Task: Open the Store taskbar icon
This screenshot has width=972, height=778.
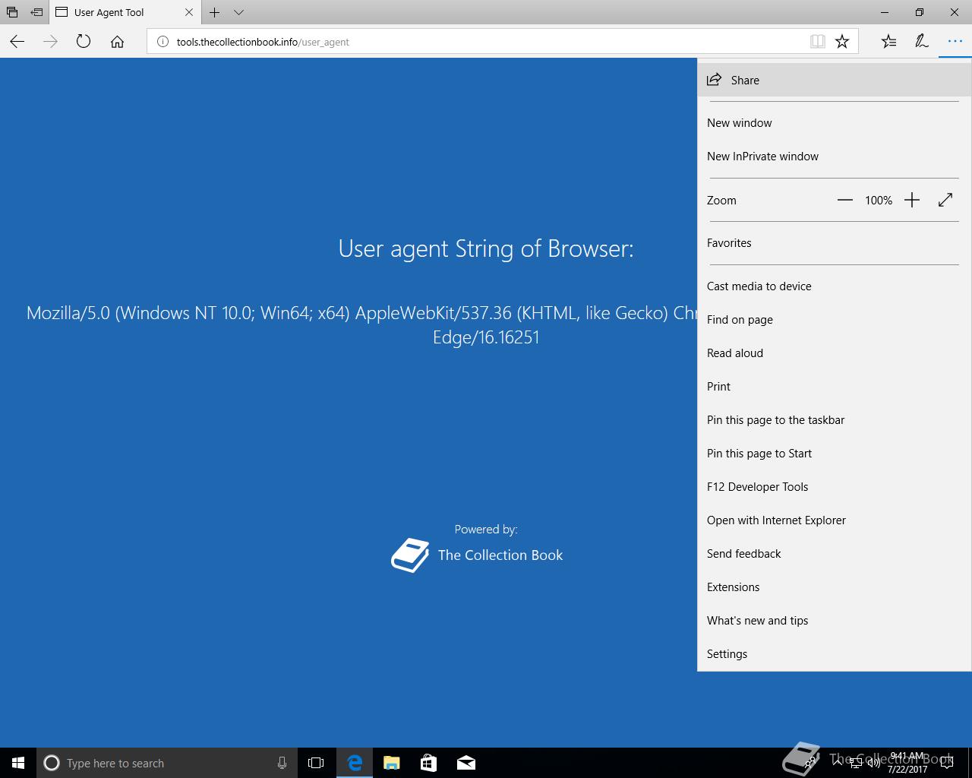Action: [x=428, y=763]
